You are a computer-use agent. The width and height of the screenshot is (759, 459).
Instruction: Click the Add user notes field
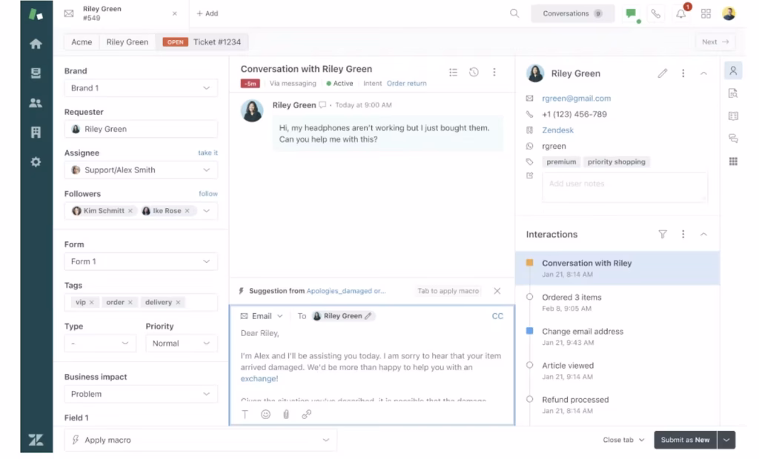click(x=624, y=187)
